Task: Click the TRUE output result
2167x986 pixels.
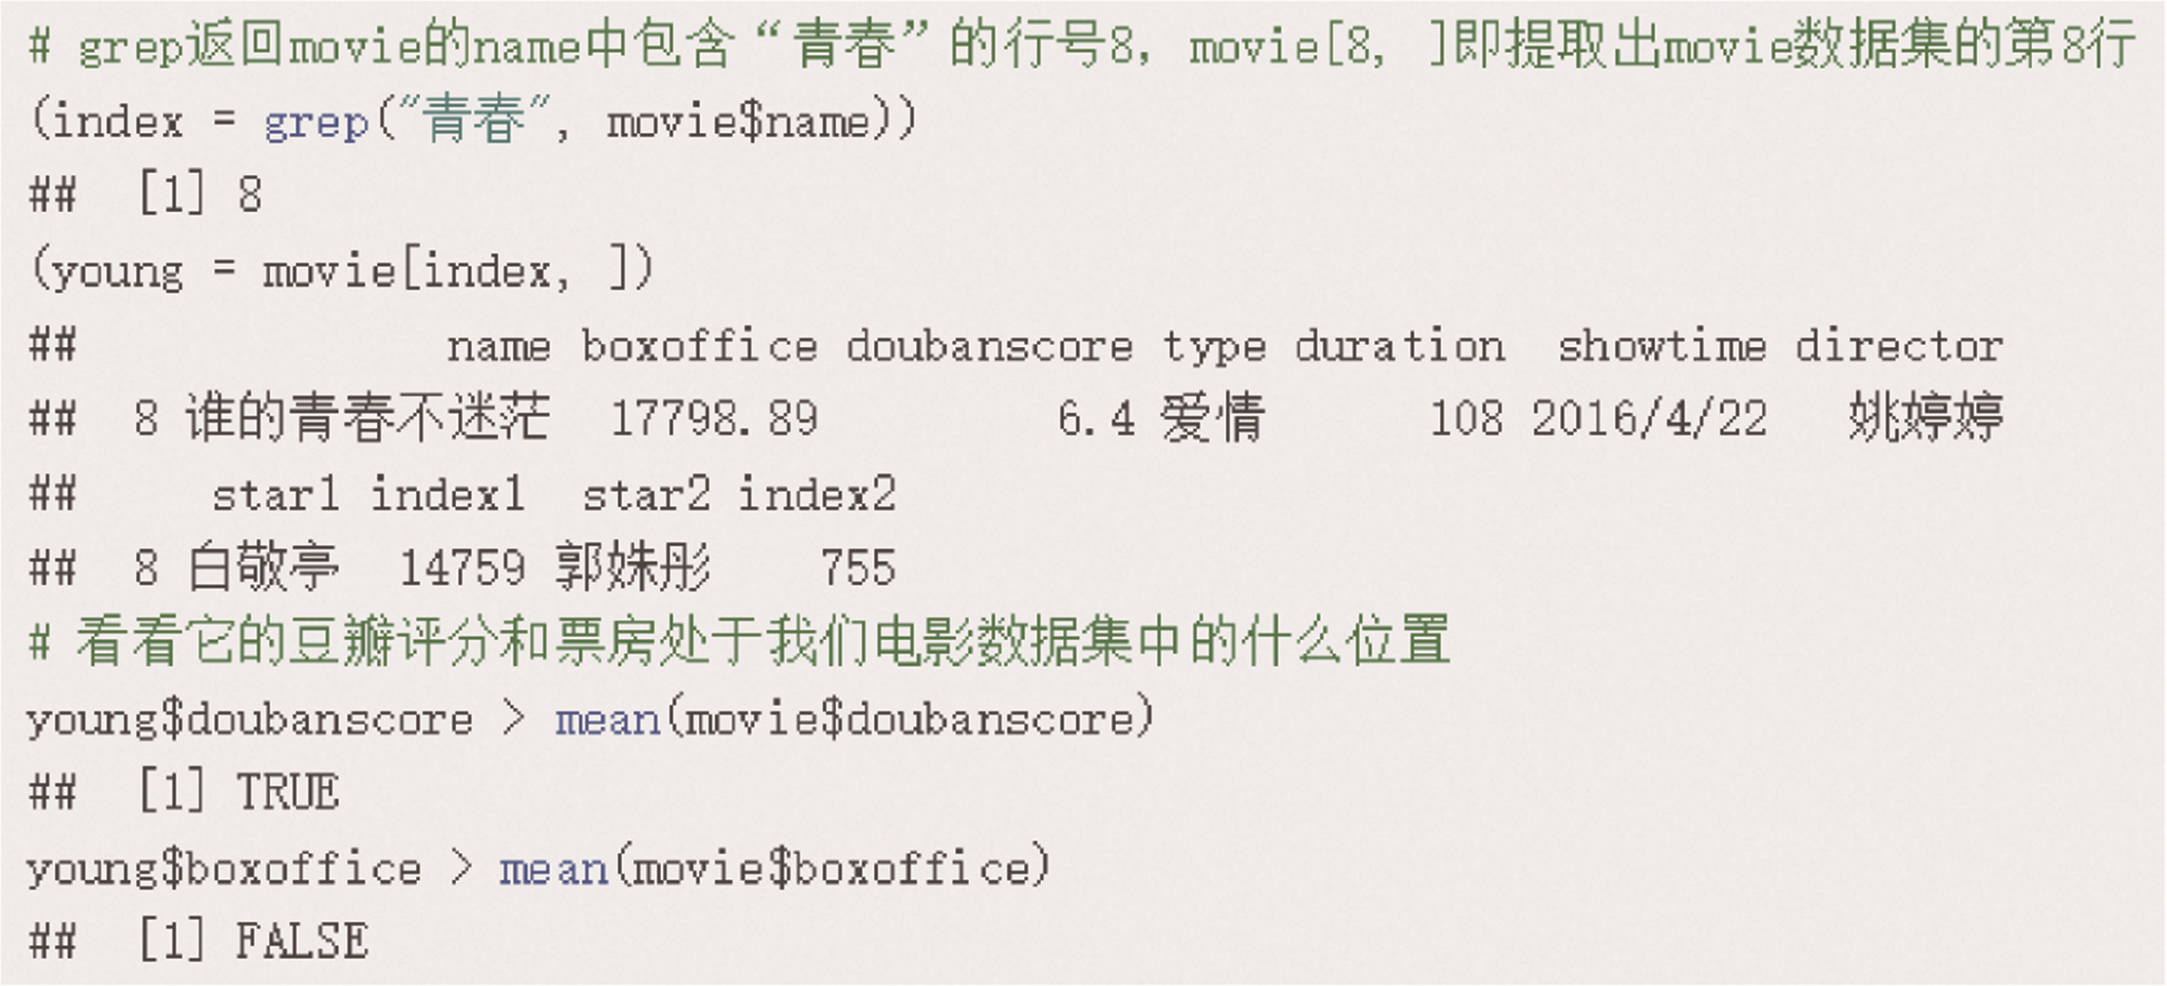Action: click(x=287, y=793)
